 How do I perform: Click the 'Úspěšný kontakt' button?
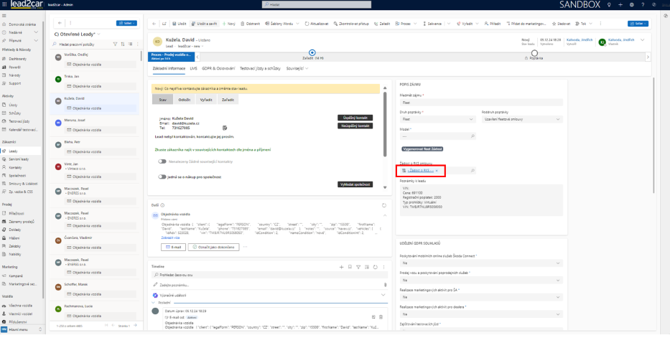point(355,116)
